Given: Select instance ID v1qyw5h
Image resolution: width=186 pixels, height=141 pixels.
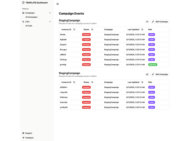Looking at the screenshot, I should (x=64, y=92).
